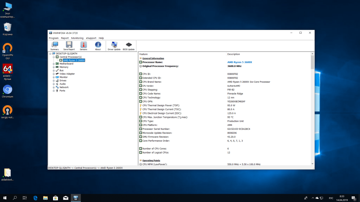Screen dimensions: 360x202
Task: Click the General Information section header
Action: (153, 59)
